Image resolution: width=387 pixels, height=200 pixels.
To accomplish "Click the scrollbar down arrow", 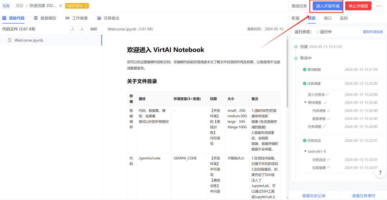I will point(287,197).
